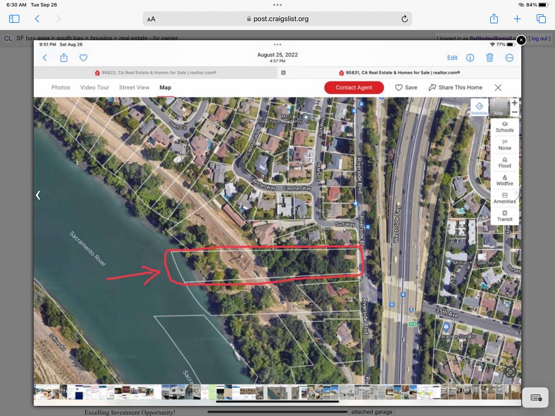
Task: Tap the heart icon near the share button
Action: click(x=83, y=57)
